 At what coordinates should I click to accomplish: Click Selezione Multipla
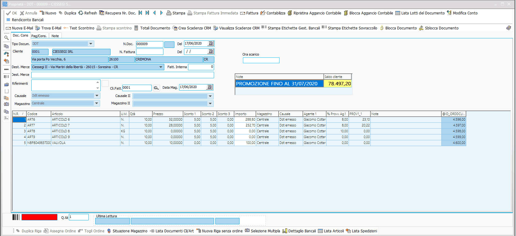point(262,231)
